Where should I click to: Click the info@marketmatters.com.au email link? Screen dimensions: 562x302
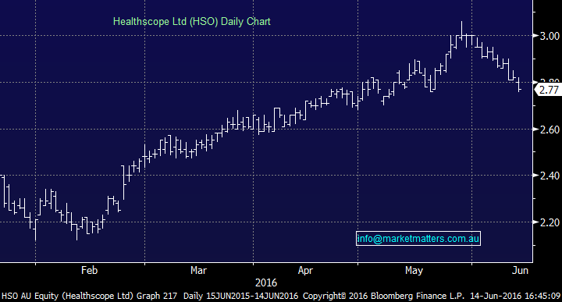click(x=418, y=239)
